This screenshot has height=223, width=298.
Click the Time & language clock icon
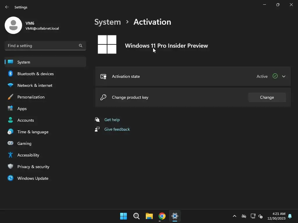[x=10, y=132]
